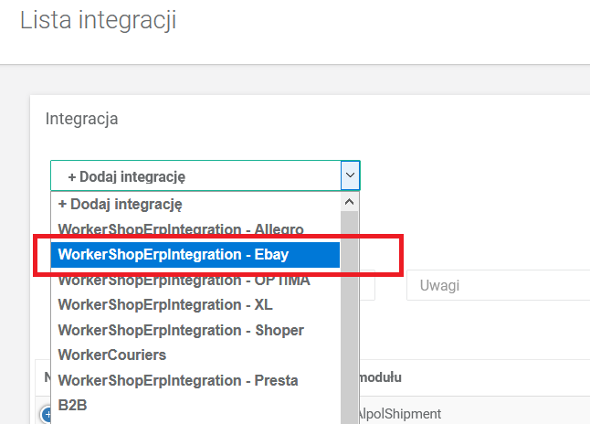The image size is (590, 424).
Task: Select B2B integration from the list
Action: tap(72, 402)
